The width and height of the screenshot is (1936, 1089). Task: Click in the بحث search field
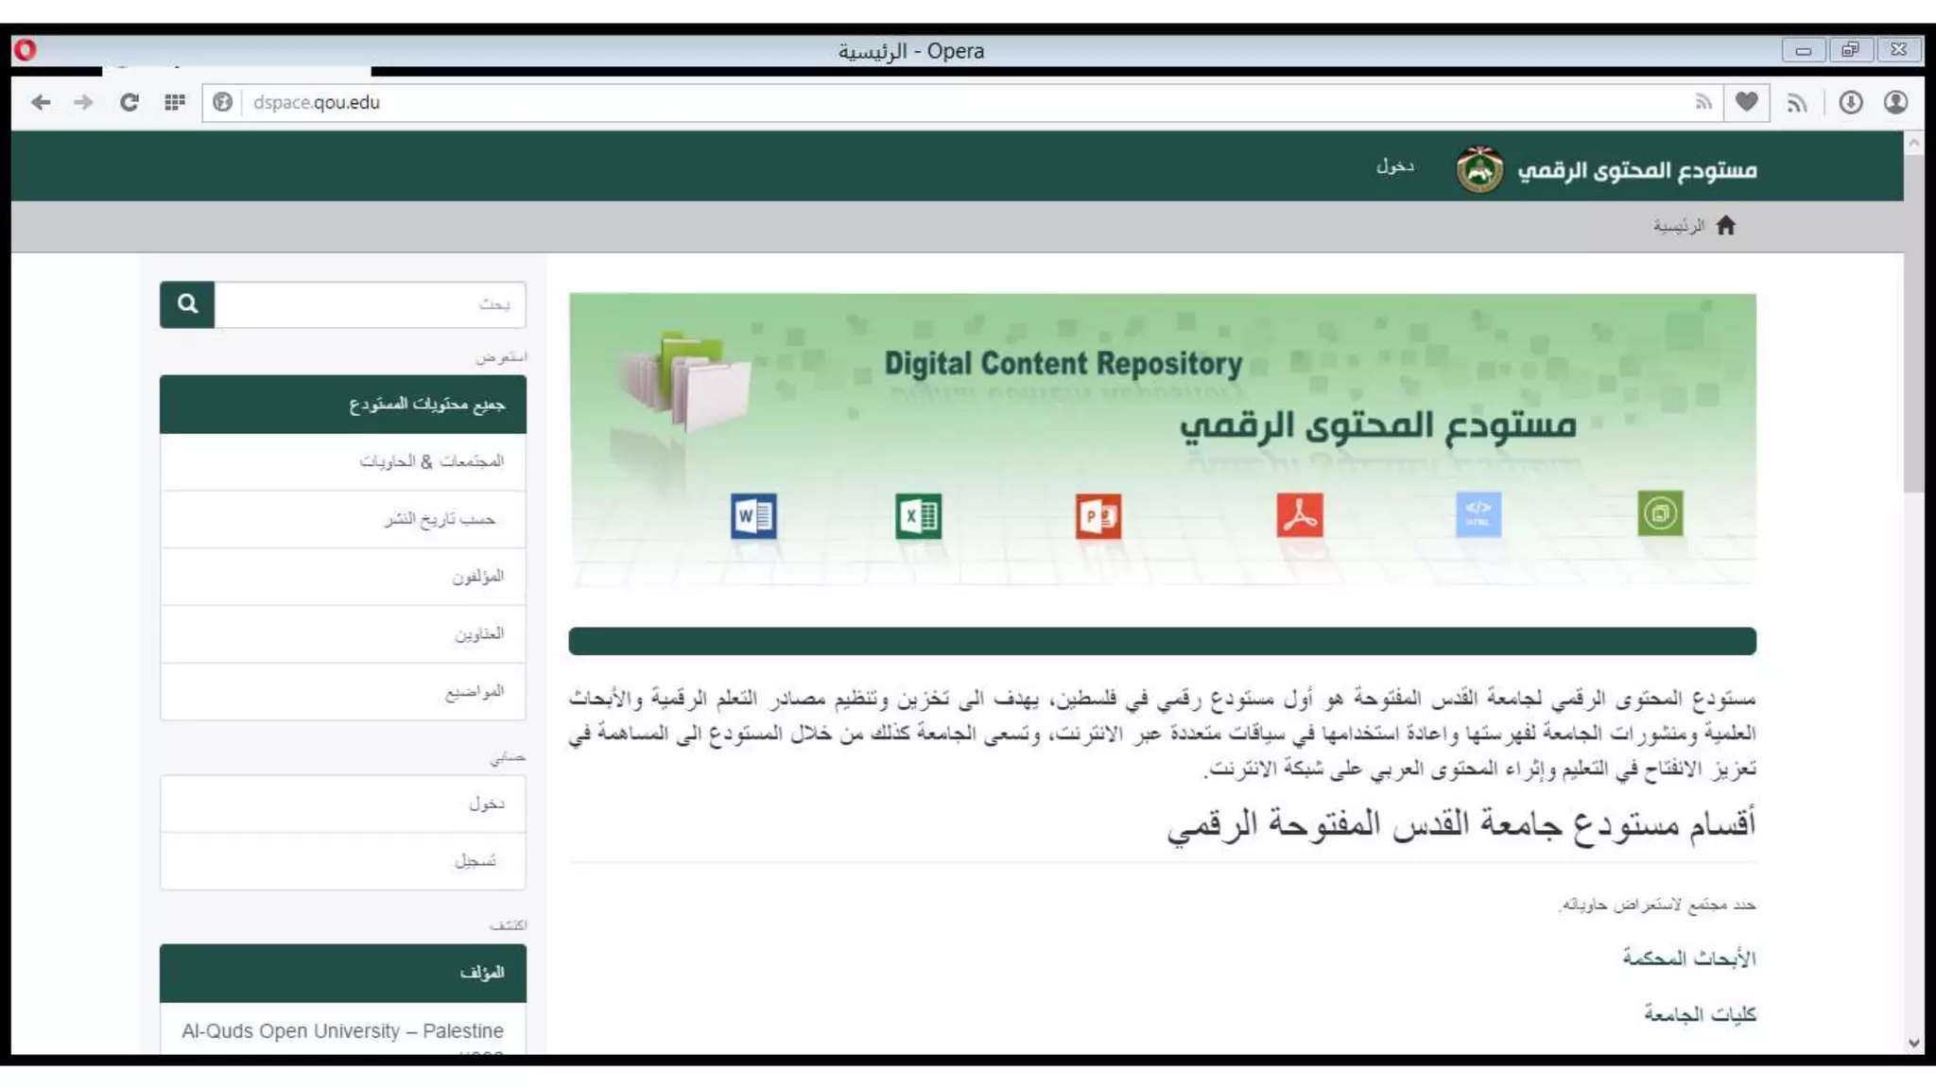[369, 304]
